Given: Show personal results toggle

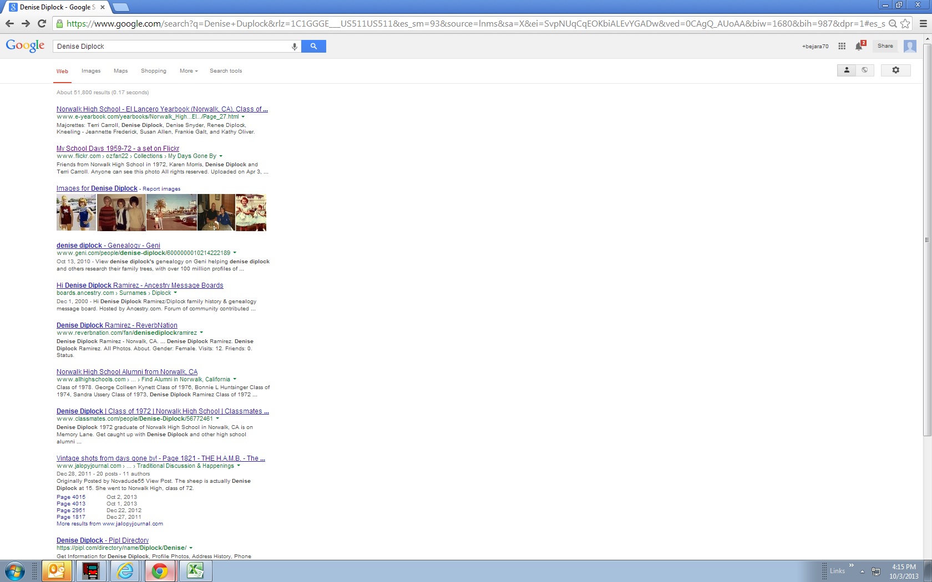Looking at the screenshot, I should coord(847,70).
